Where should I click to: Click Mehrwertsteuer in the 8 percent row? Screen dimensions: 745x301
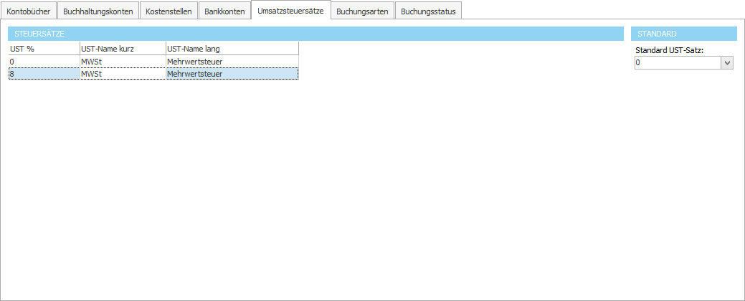(231, 73)
